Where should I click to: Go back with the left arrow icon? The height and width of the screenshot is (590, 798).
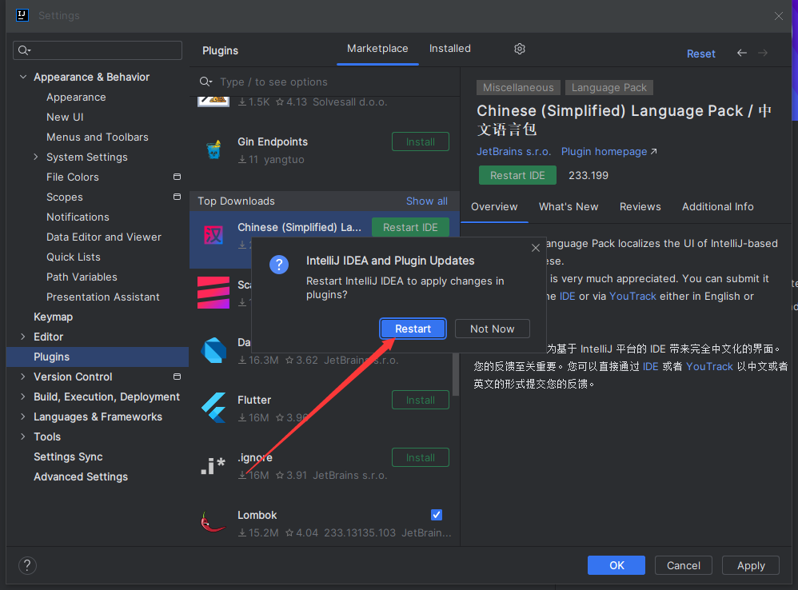pos(742,53)
